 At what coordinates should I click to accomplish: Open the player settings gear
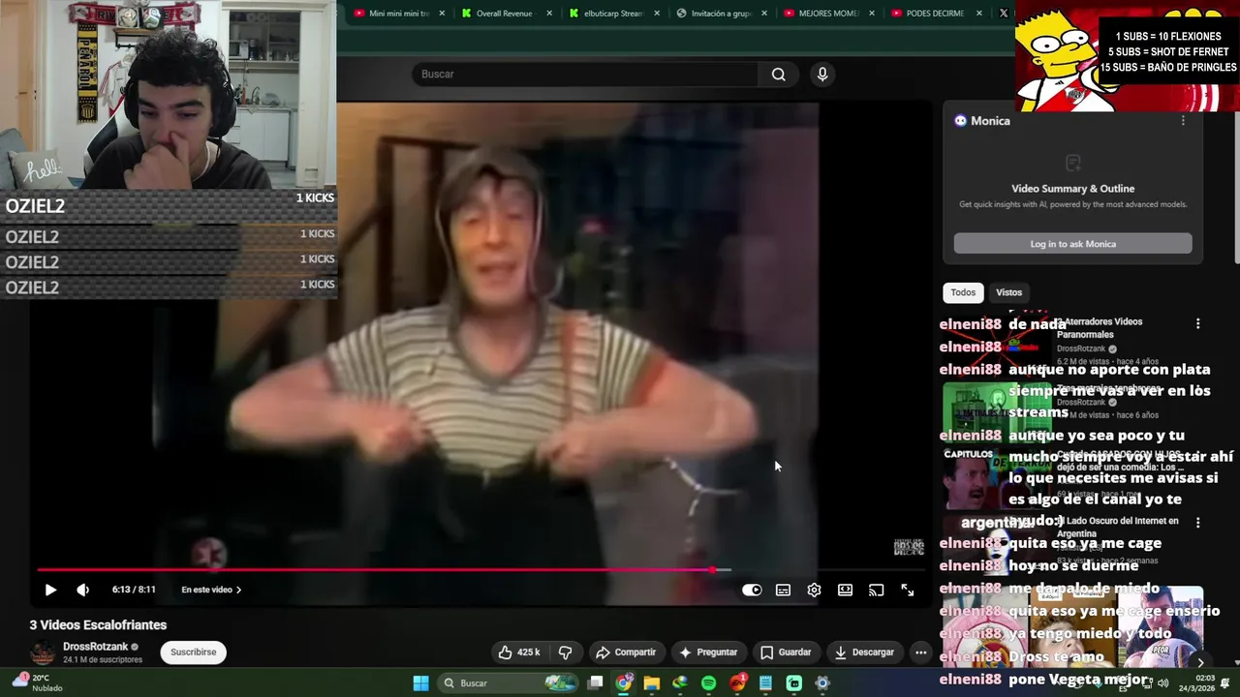814,590
